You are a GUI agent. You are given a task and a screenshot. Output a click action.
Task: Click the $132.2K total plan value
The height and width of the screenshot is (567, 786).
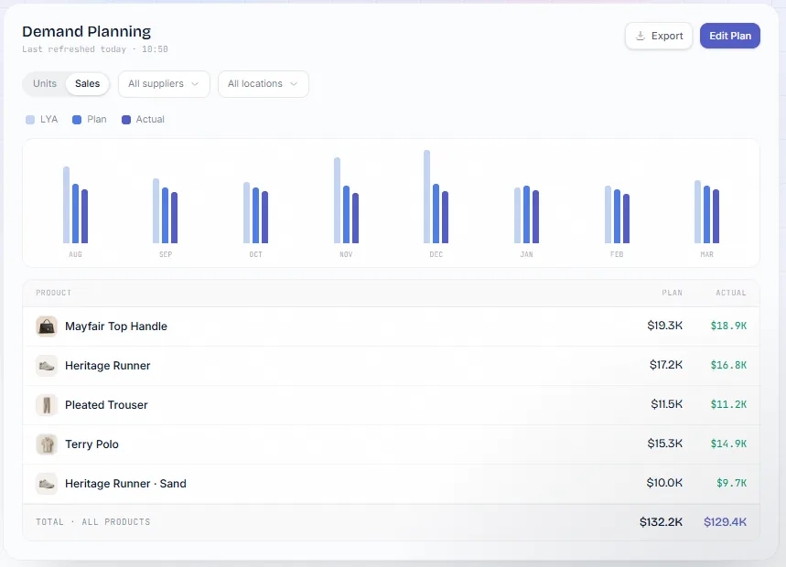click(x=661, y=522)
